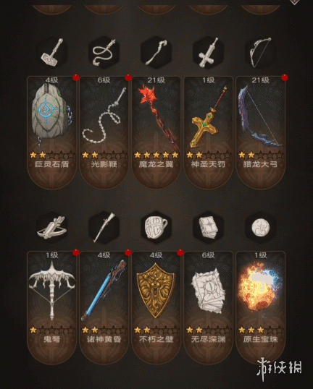The width and height of the screenshot is (313, 389).
Task: Select the whip weapon type icon
Action: point(104,53)
